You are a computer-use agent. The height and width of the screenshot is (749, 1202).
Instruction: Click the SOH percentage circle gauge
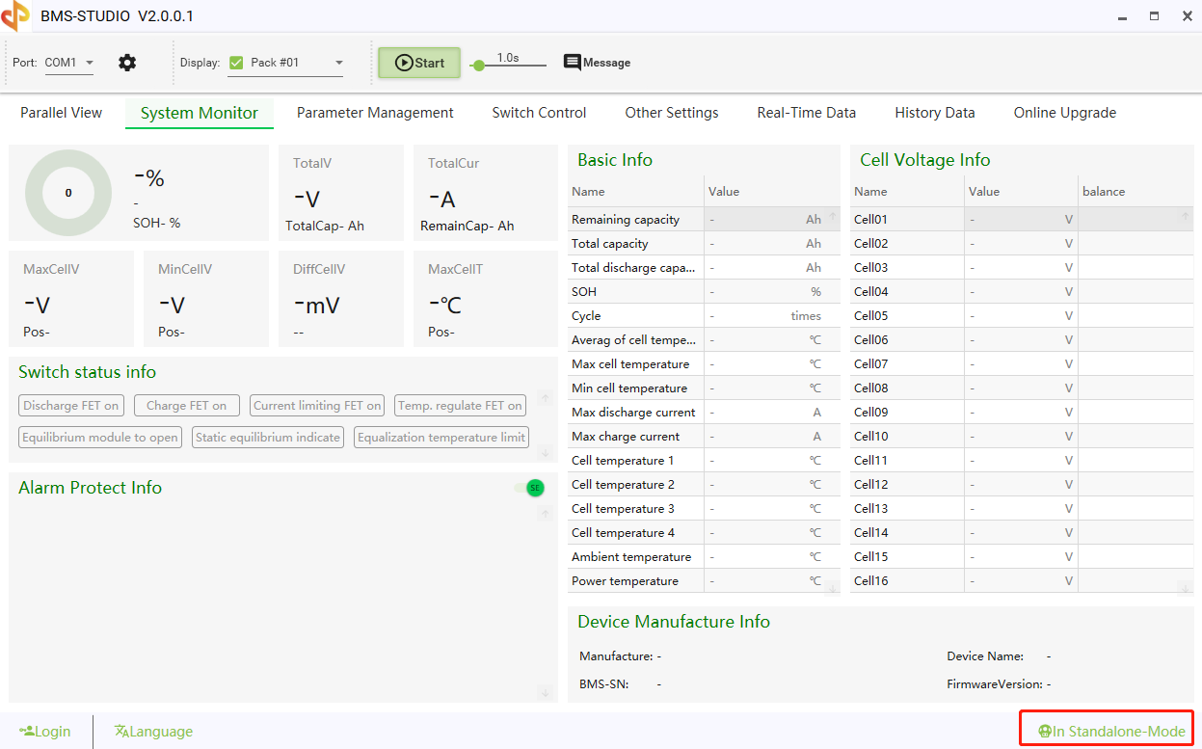68,193
